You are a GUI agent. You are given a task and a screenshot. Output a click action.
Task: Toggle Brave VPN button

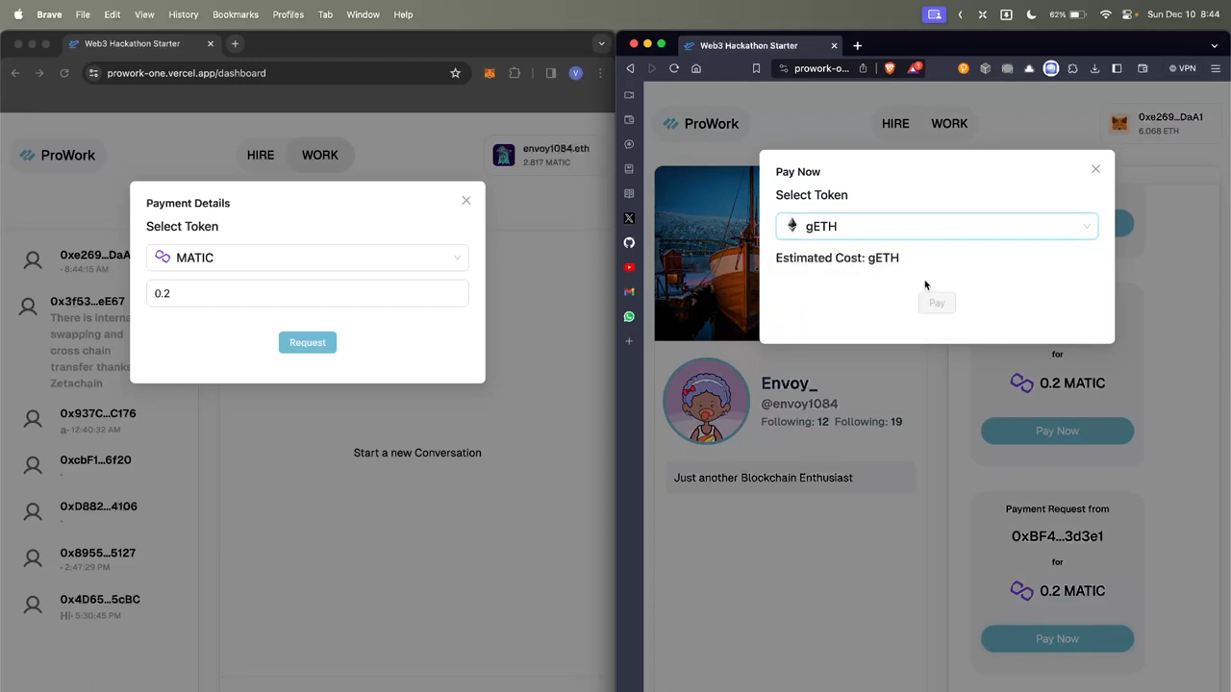1182,68
